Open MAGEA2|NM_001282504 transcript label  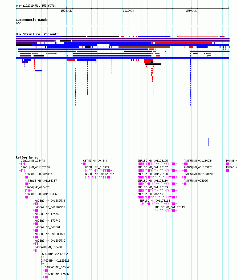pyautogui.click(x=50, y=201)
